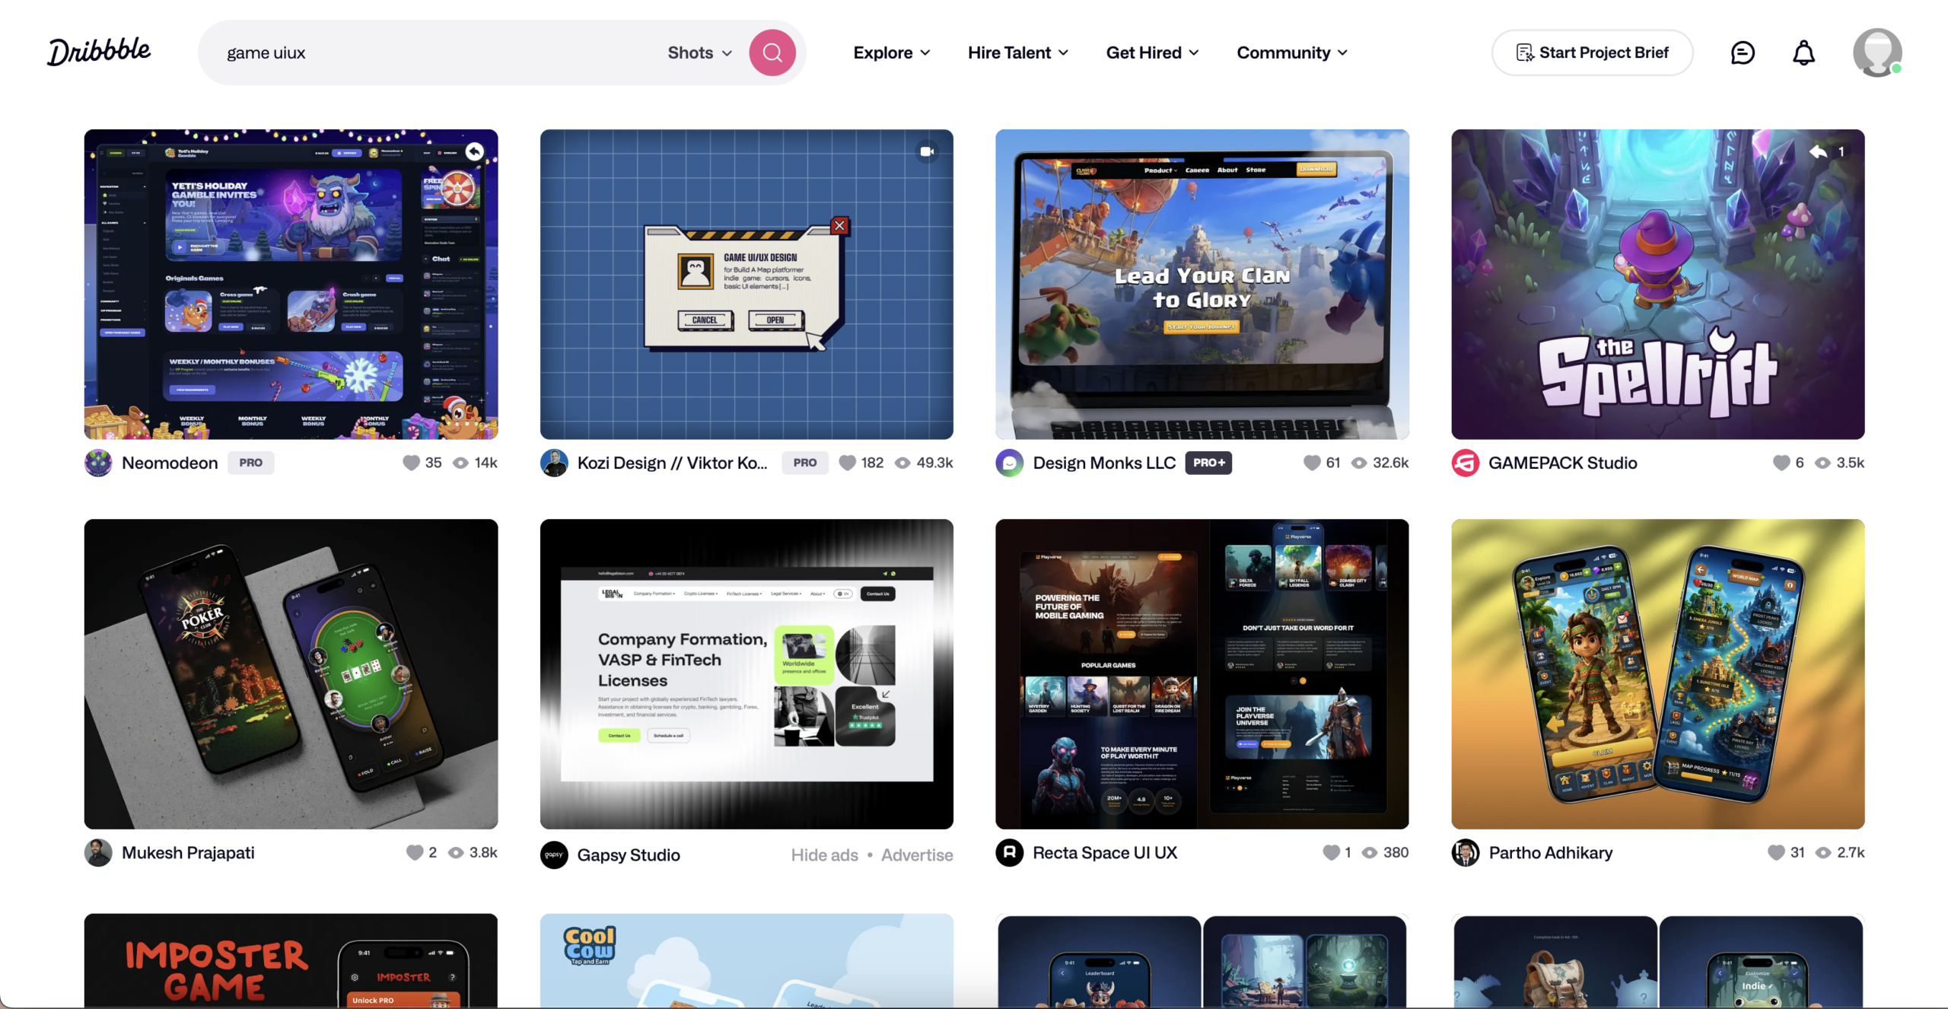Click the PRO badge next to Neomodeon

251,463
